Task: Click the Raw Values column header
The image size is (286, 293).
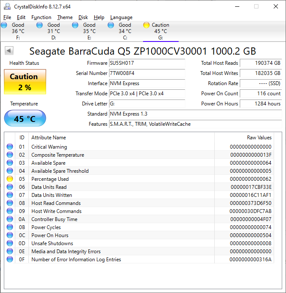Action: [244, 138]
